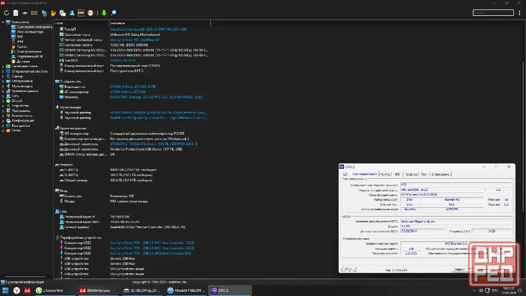Click the AIDA64 Refresh toolbar icon
This screenshot has height=296, width=526.
coord(6,13)
